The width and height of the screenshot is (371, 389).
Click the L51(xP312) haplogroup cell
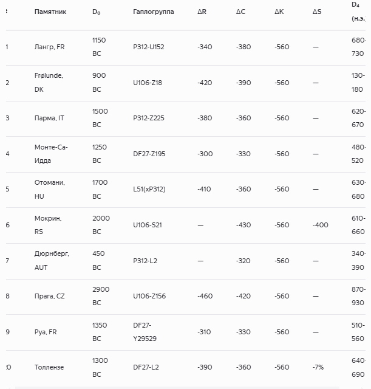click(149, 189)
